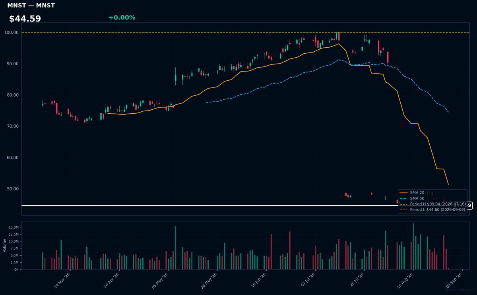The width and height of the screenshot is (477, 295).
Task: Click the 24 Mar '26 date label
Action: point(62,280)
